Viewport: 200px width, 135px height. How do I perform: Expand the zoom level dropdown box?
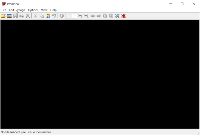75,16
